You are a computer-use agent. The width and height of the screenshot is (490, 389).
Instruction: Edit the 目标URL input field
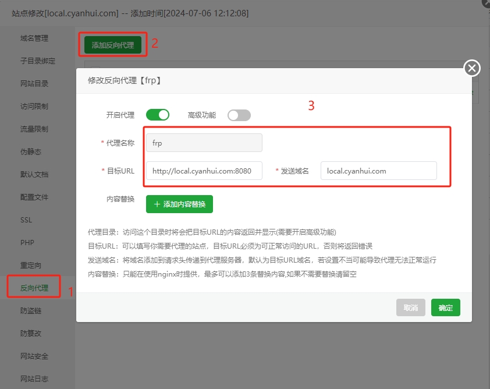204,171
